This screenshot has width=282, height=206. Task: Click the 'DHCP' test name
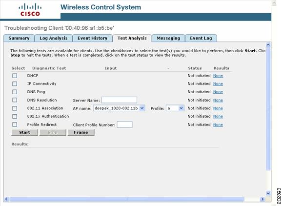33,76
